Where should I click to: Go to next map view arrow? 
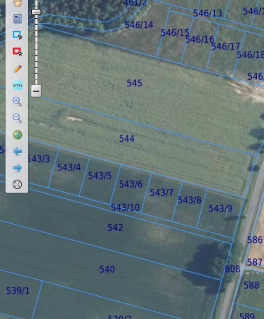click(x=17, y=168)
